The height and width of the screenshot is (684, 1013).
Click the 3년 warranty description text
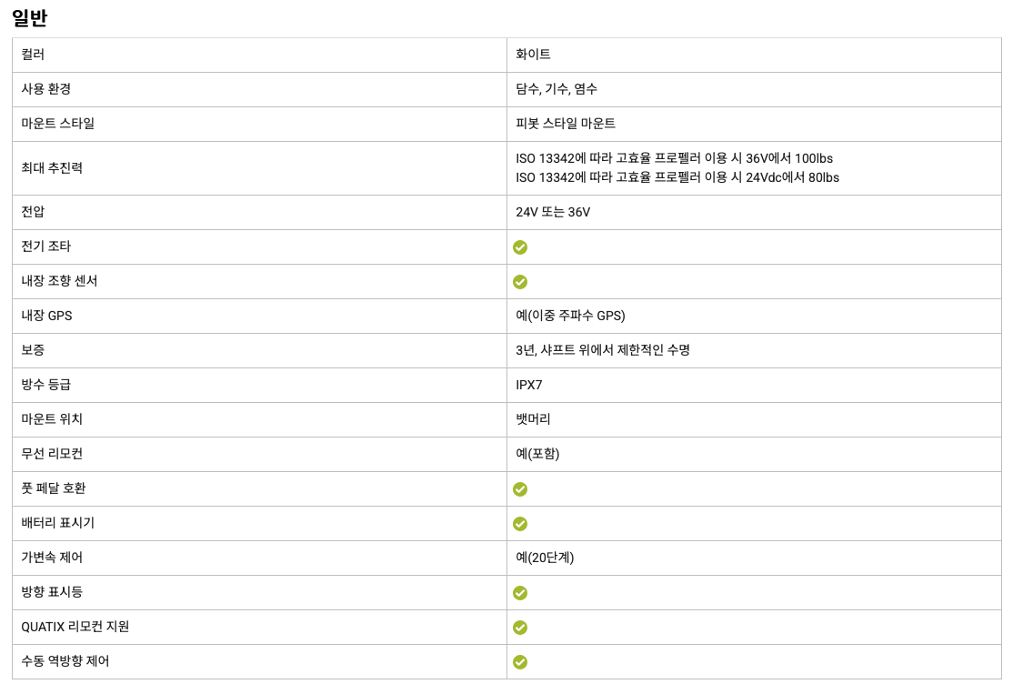(602, 350)
